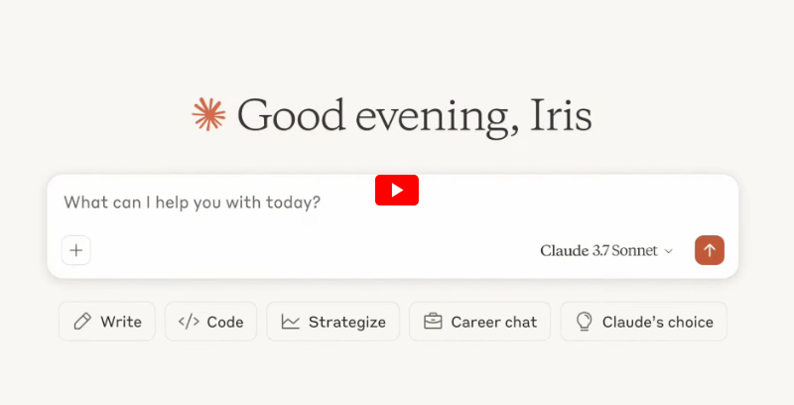Viewport: 794px width, 405px height.
Task: Send the message with the arrow button
Action: (x=710, y=250)
